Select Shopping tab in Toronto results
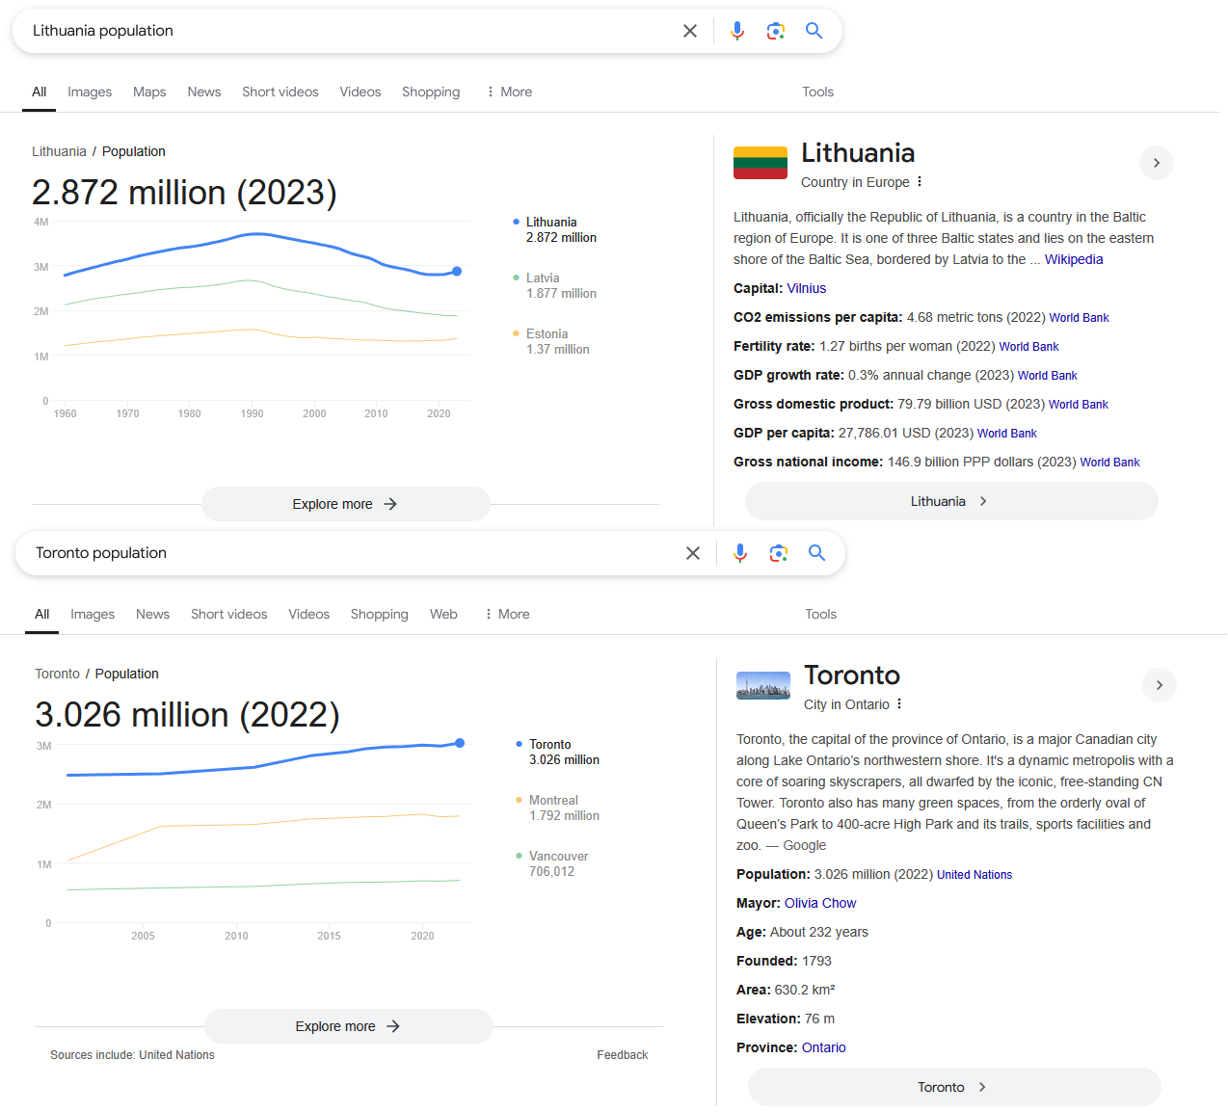1228x1112 pixels. (x=380, y=614)
